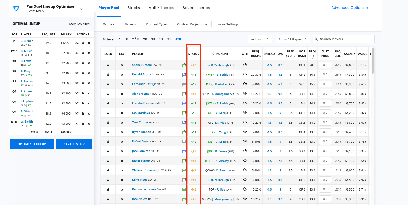Open More Settings button
Viewport: 408px width, 205px height.
coord(228,24)
